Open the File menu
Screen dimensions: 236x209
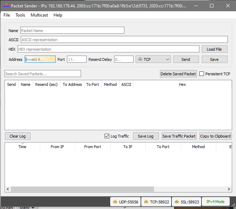pyautogui.click(x=7, y=15)
